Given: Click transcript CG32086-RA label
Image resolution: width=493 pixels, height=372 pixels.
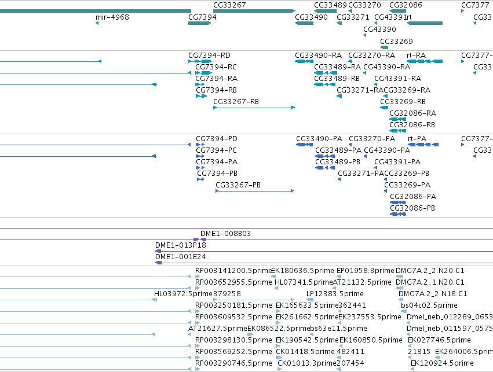Looking at the screenshot, I should (413, 113).
